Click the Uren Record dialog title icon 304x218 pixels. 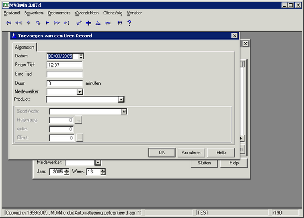coord(13,36)
